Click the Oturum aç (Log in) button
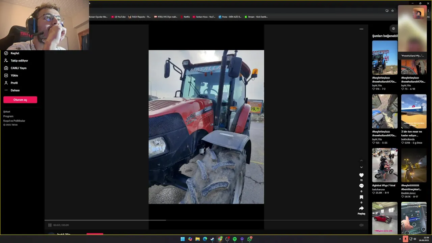The width and height of the screenshot is (432, 243). (20, 100)
